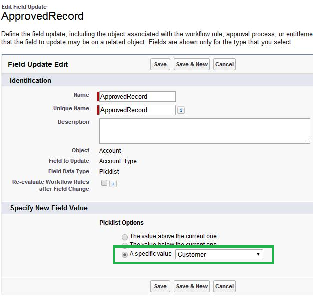Click the top Cancel button
The width and height of the screenshot is (313, 296).
(x=224, y=64)
